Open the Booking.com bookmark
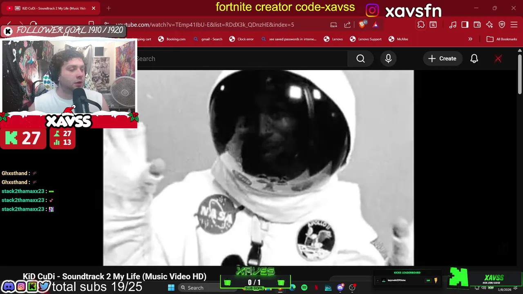This screenshot has width=523, height=294. pos(172,39)
